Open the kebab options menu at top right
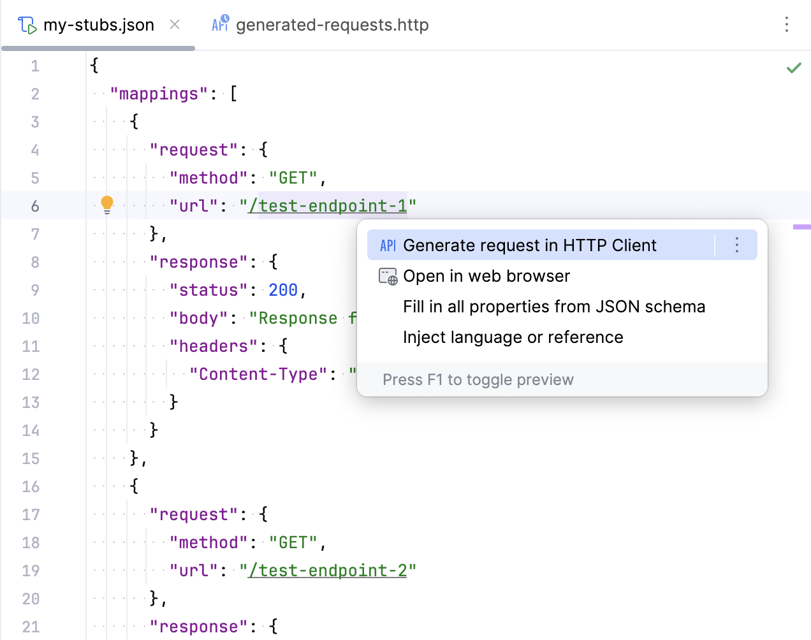 click(x=787, y=24)
